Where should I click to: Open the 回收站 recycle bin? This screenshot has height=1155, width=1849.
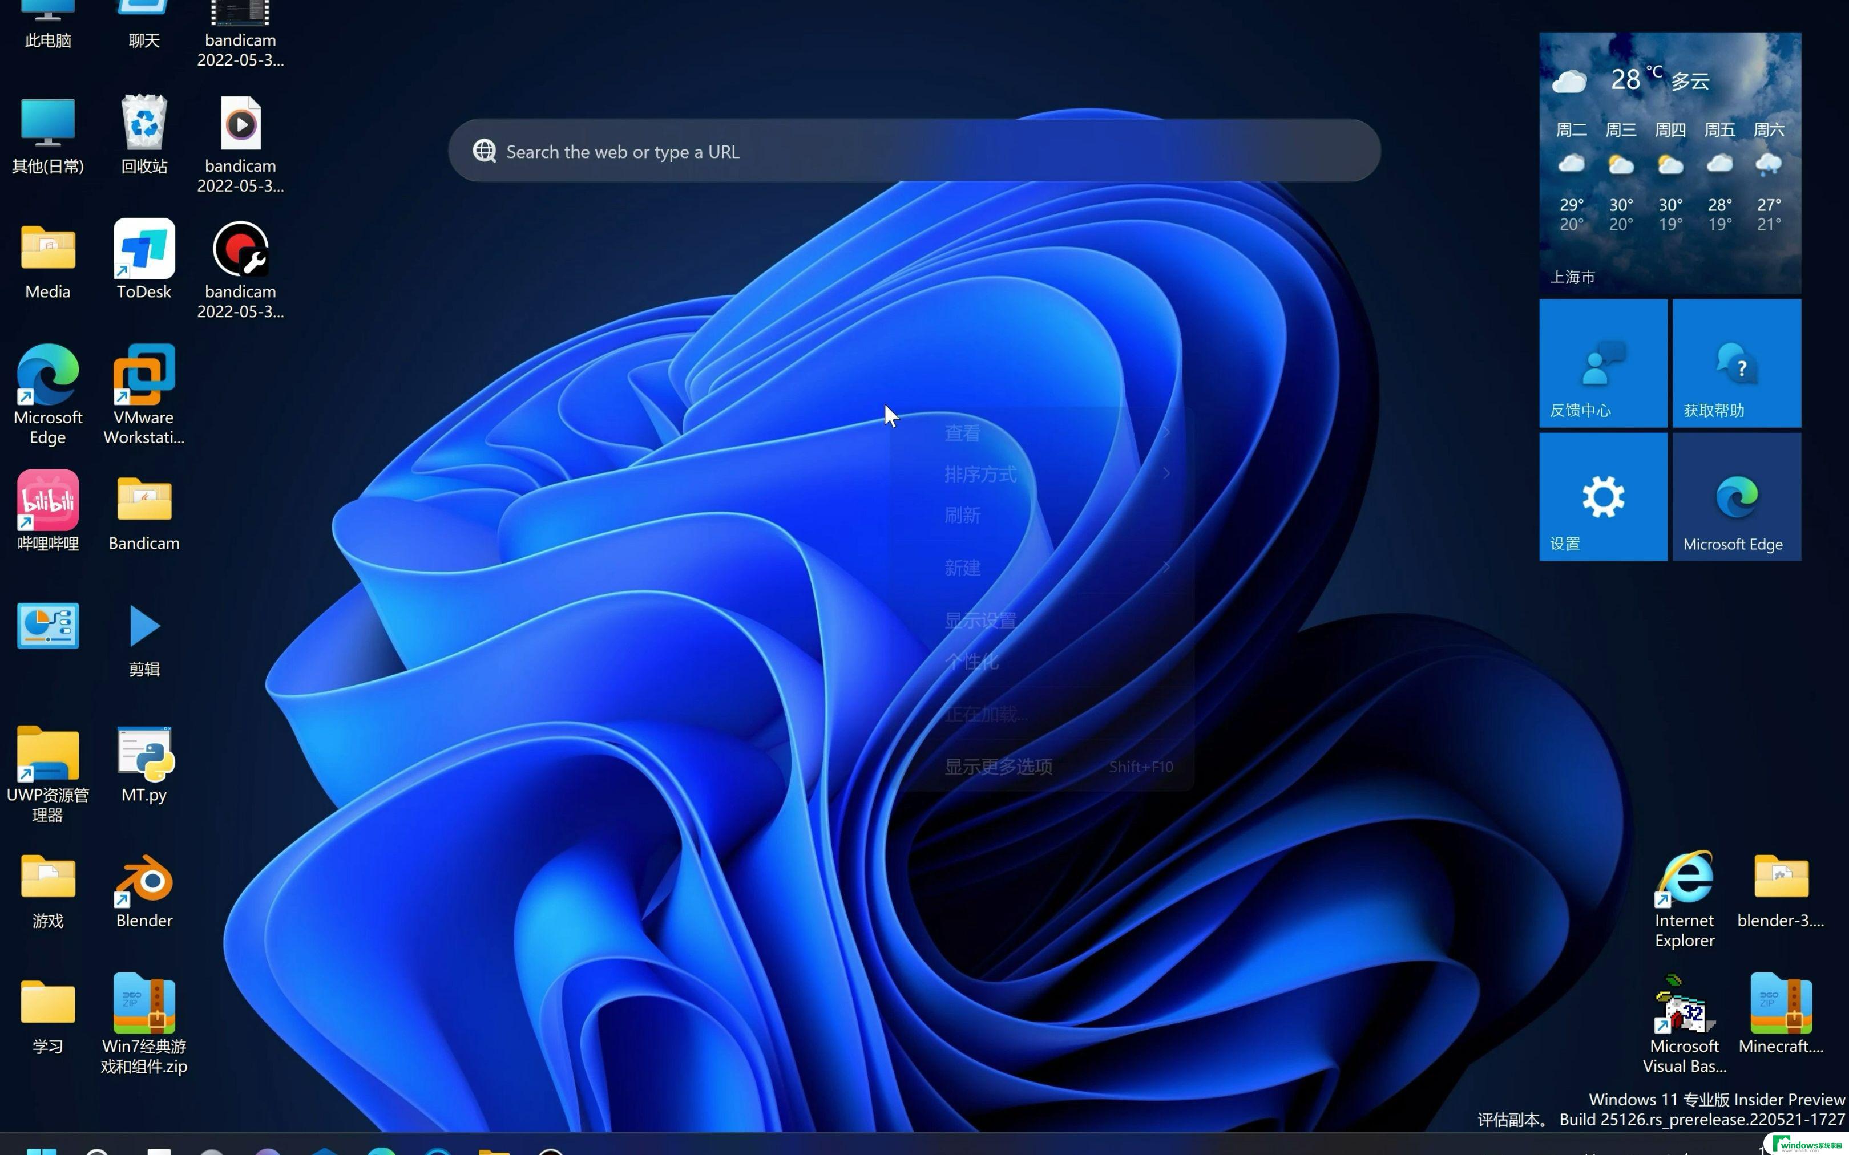click(144, 135)
